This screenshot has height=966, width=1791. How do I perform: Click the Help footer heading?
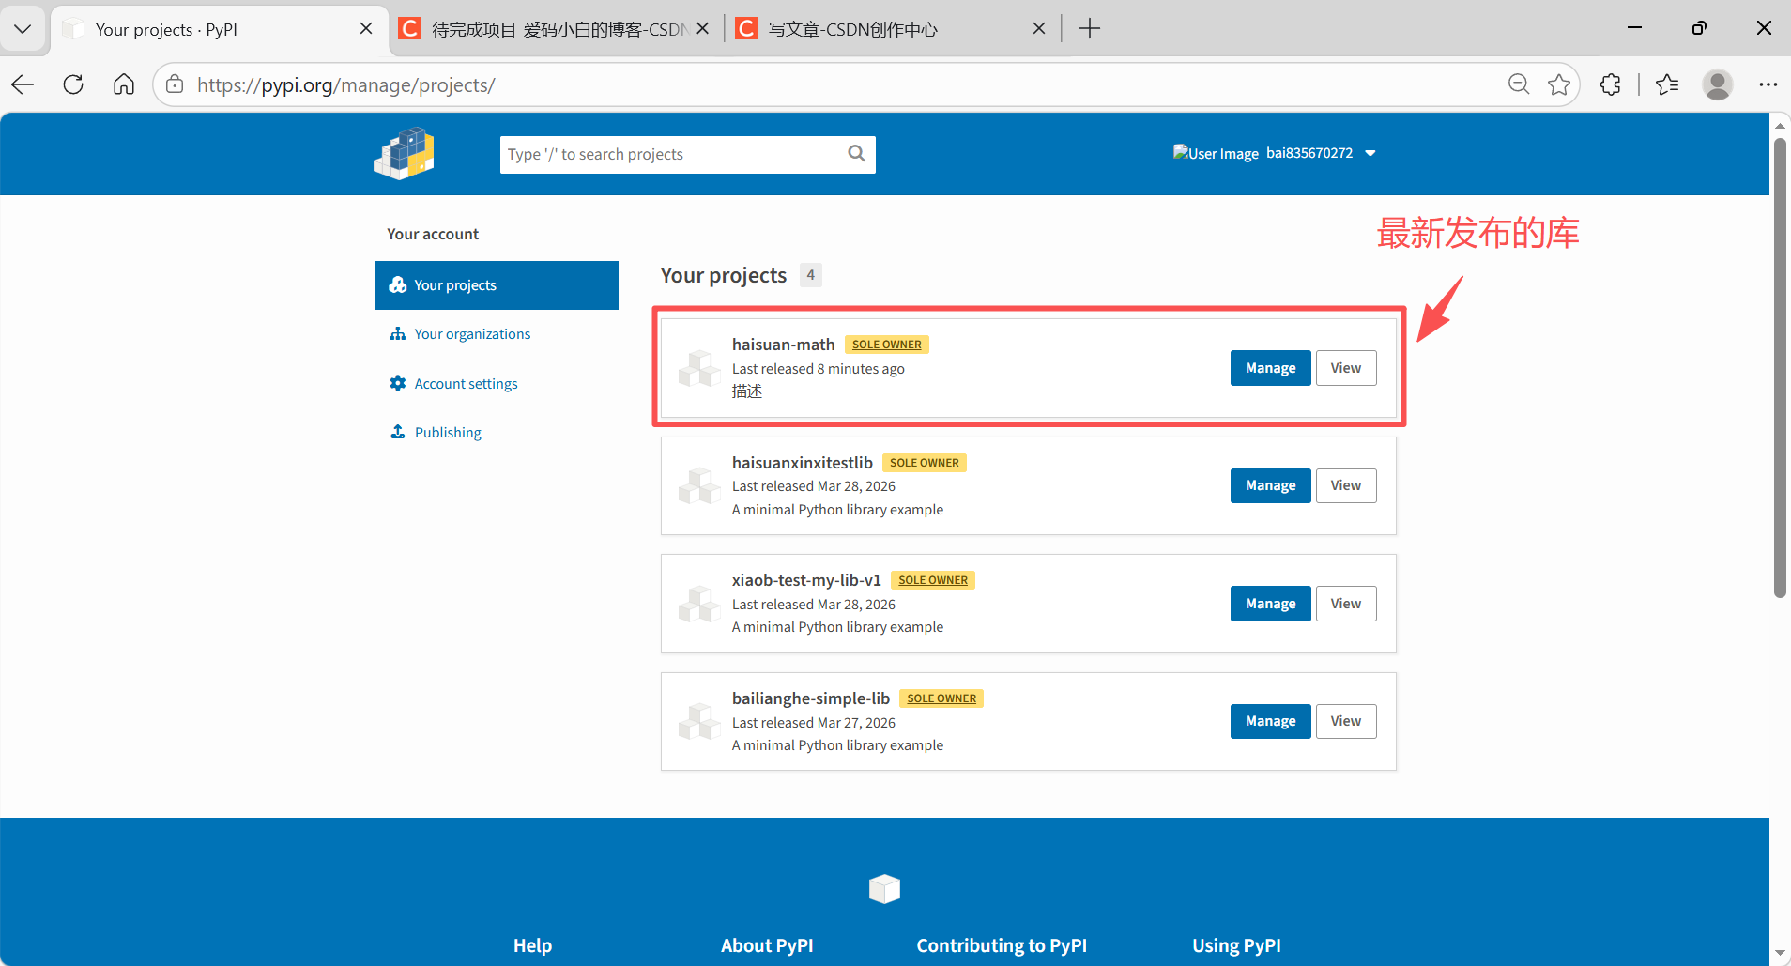(532, 945)
